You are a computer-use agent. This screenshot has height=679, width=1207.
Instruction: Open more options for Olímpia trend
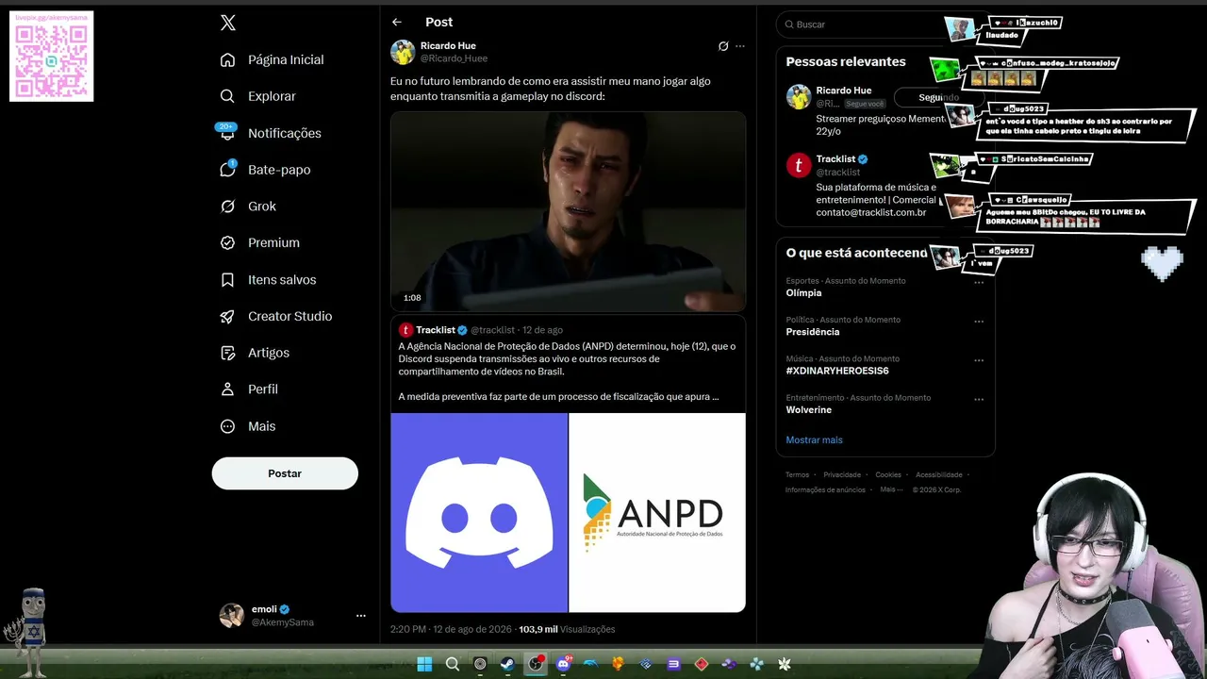point(979,282)
